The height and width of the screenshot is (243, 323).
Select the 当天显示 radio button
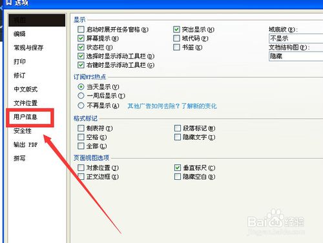[81, 87]
